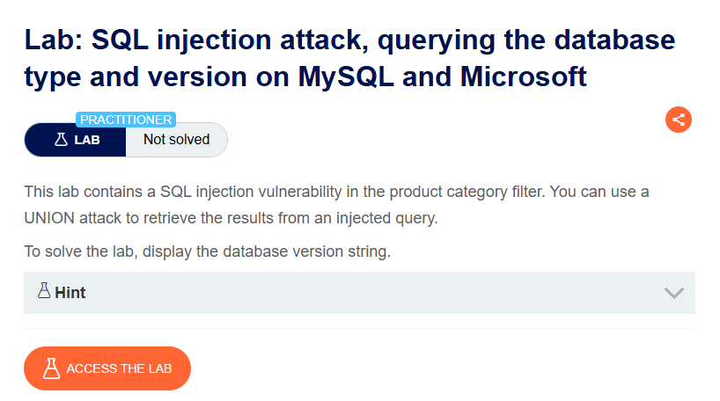Click the PRACTITIONER difficulty badge

[x=126, y=120]
